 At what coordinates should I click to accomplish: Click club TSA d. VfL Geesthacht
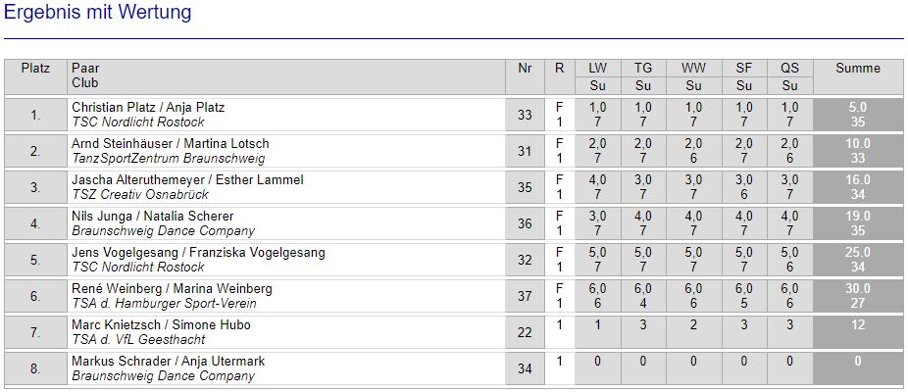138,339
